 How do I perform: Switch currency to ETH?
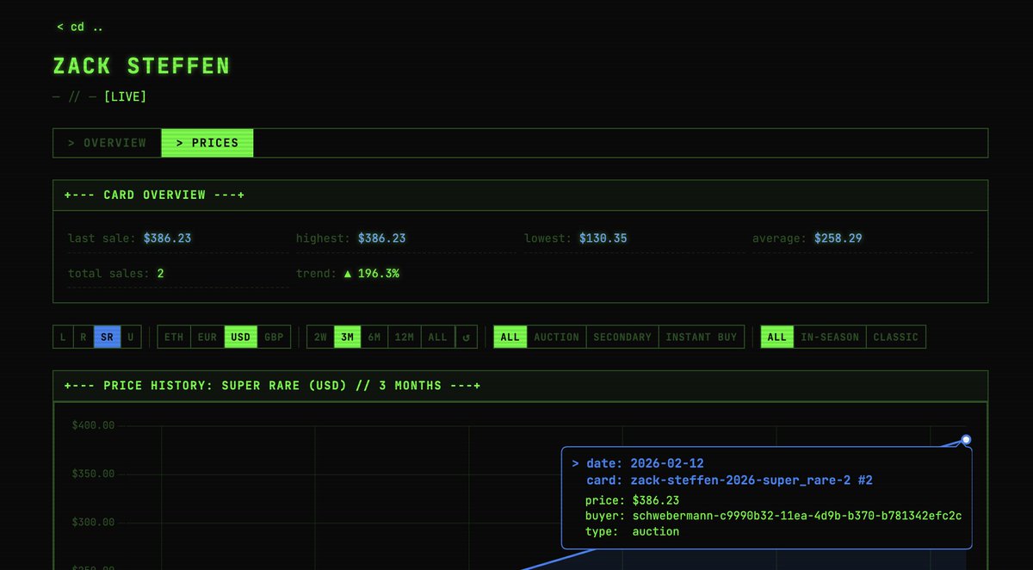(x=175, y=337)
